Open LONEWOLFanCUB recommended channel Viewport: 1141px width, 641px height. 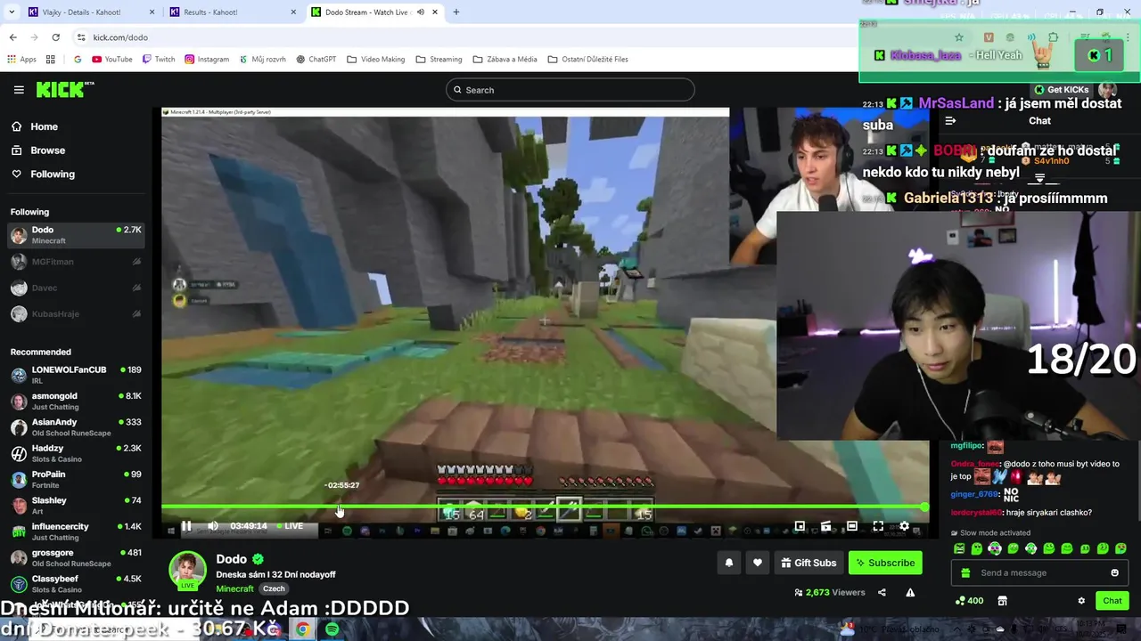click(77, 375)
